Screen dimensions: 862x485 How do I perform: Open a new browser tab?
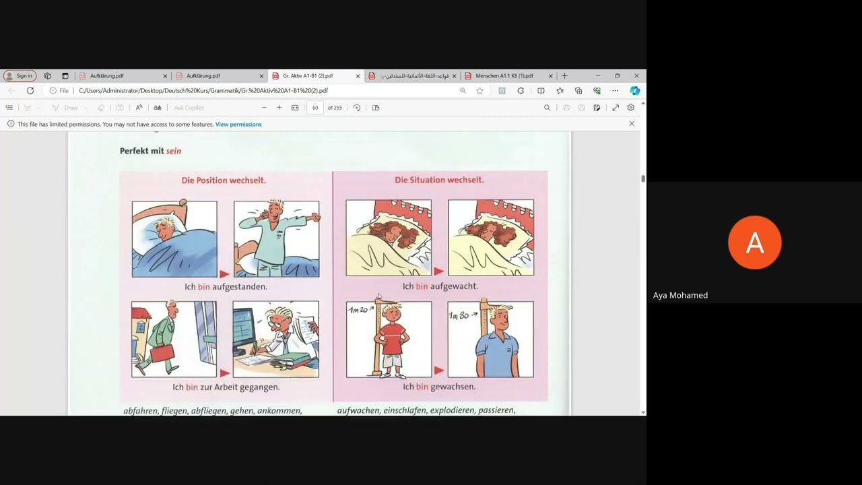point(564,76)
